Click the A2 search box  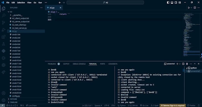pos(105,3)
